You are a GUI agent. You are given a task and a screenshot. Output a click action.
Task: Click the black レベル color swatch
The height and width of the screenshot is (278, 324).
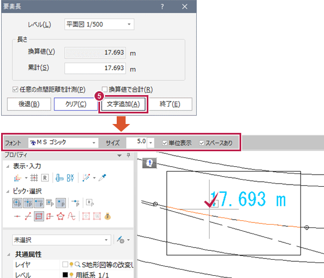(65, 275)
